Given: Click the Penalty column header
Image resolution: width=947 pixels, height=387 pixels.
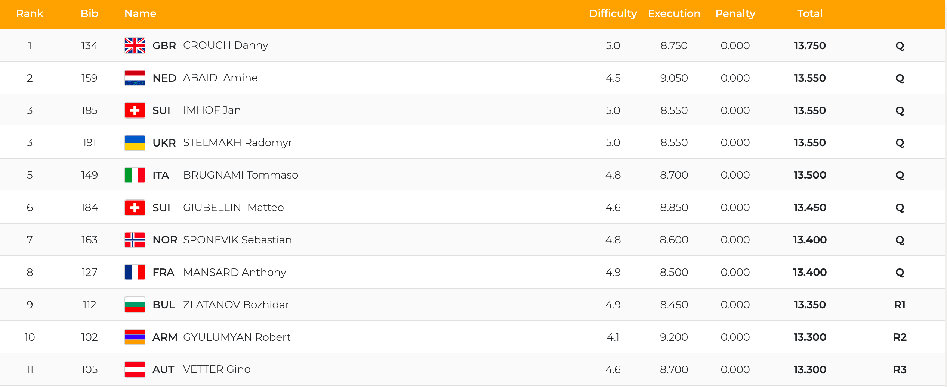Looking at the screenshot, I should [x=735, y=13].
